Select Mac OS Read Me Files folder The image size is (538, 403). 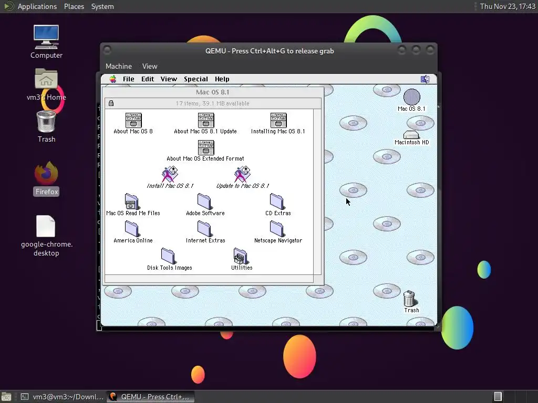point(132,201)
